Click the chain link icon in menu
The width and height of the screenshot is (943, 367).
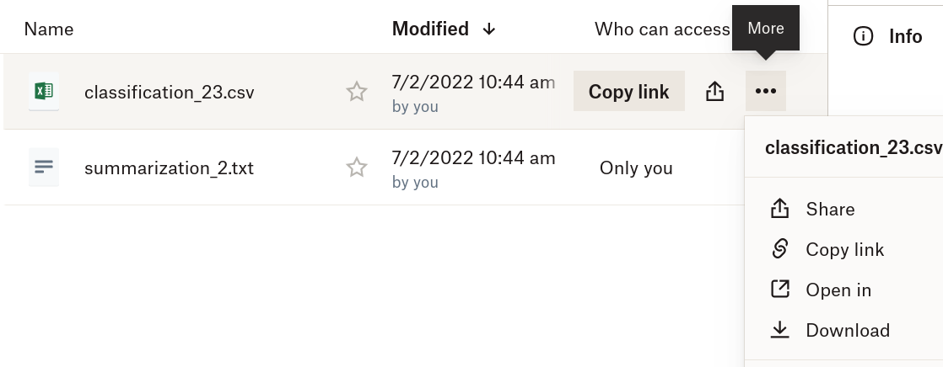click(780, 250)
